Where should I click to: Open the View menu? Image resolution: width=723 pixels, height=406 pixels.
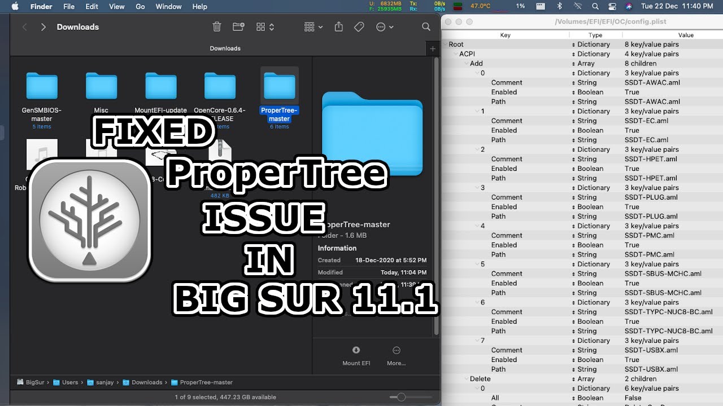tap(116, 6)
